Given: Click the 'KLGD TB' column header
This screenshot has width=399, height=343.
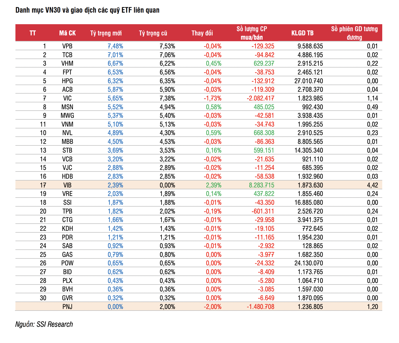Looking at the screenshot, I should [302, 33].
